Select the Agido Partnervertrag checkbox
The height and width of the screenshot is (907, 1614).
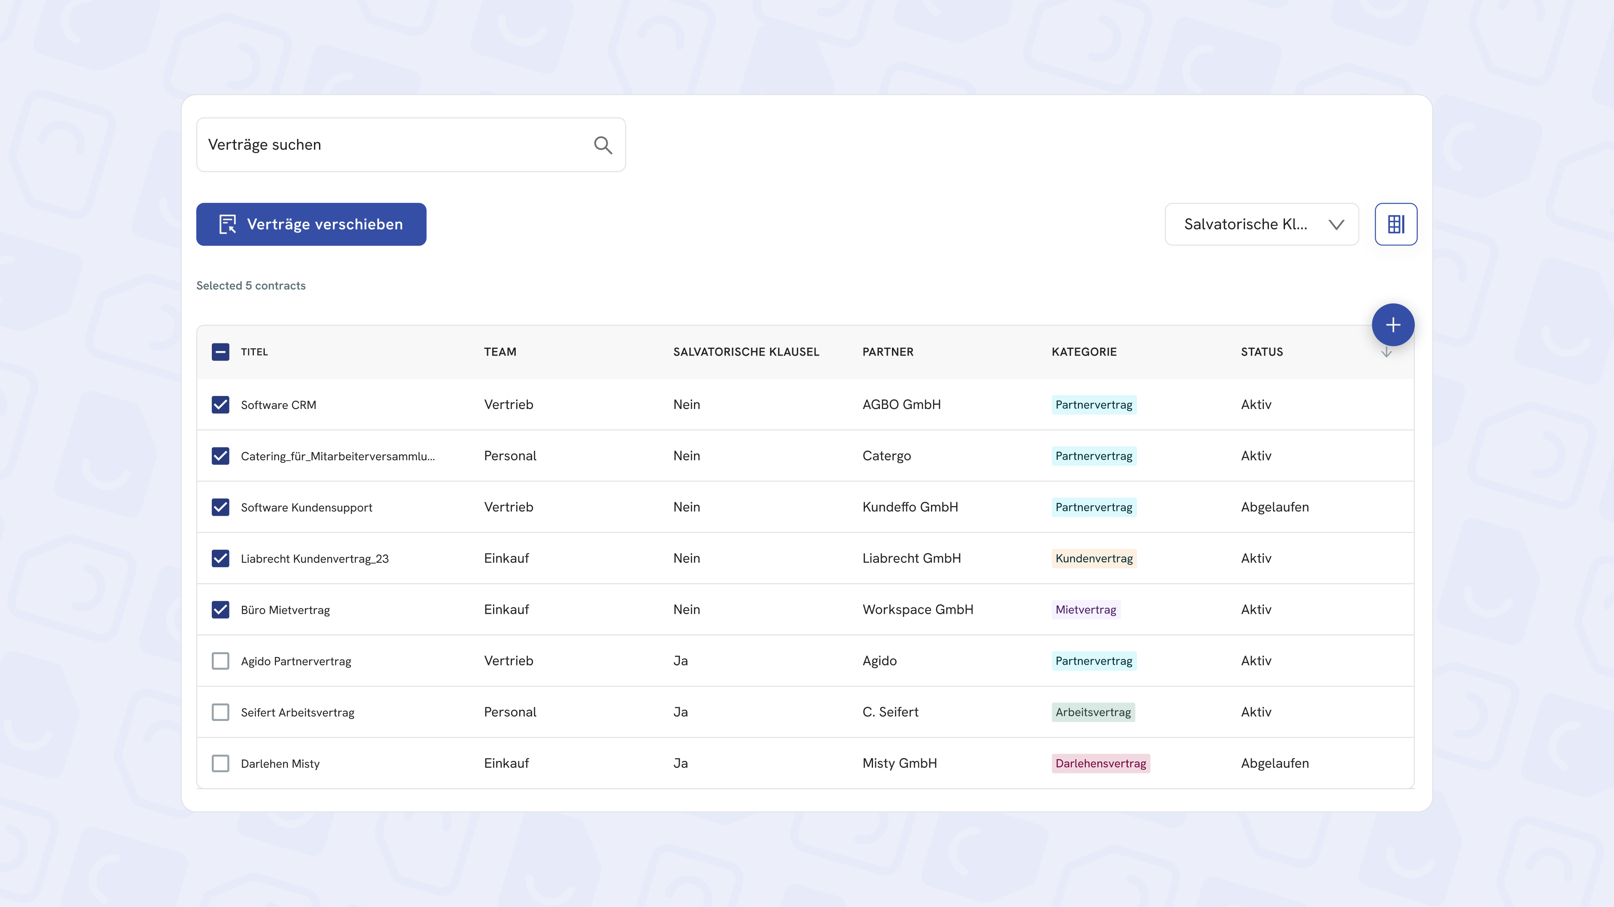(x=221, y=661)
